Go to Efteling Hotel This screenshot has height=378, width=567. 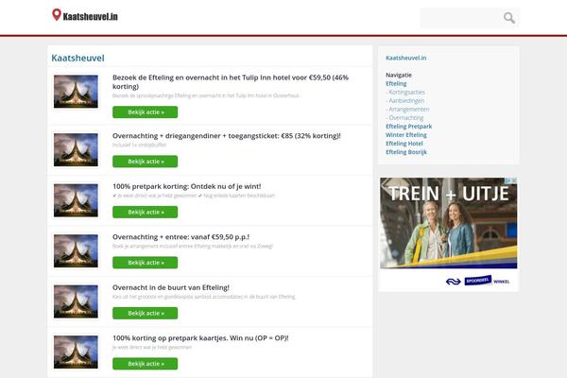pyautogui.click(x=404, y=144)
